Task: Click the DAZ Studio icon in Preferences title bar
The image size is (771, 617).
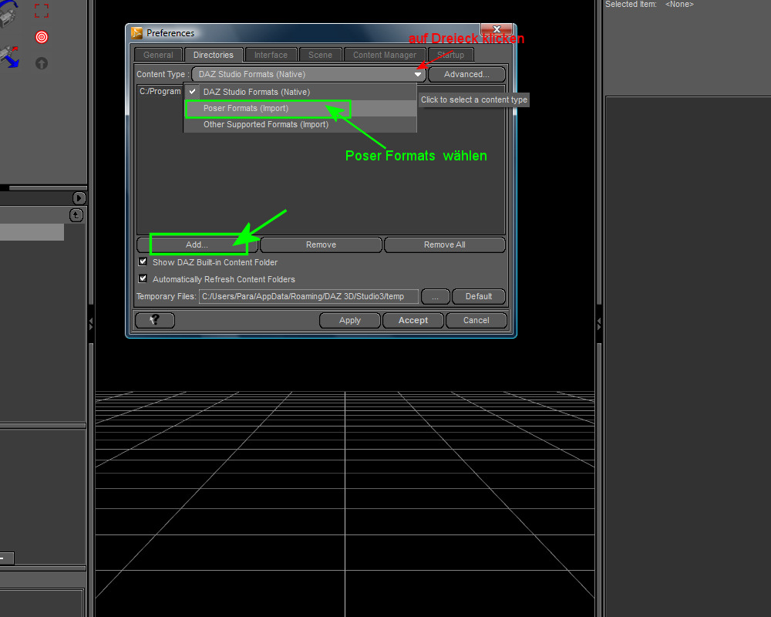Action: [136, 33]
